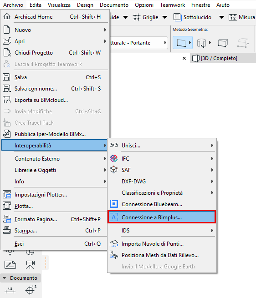Open the Design menu

click(85, 5)
